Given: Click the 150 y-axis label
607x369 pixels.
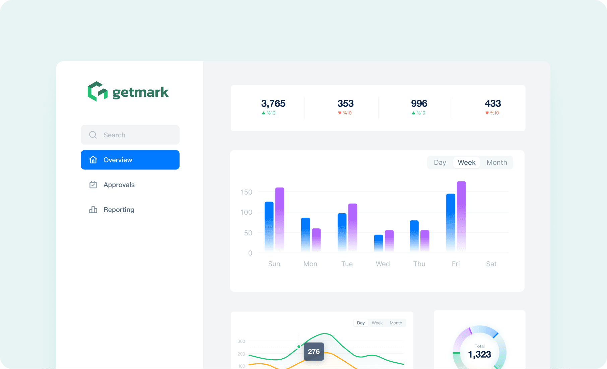Looking at the screenshot, I should click(x=247, y=192).
